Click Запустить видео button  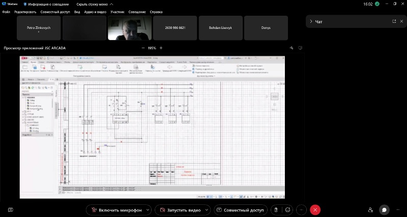pyautogui.click(x=181, y=210)
